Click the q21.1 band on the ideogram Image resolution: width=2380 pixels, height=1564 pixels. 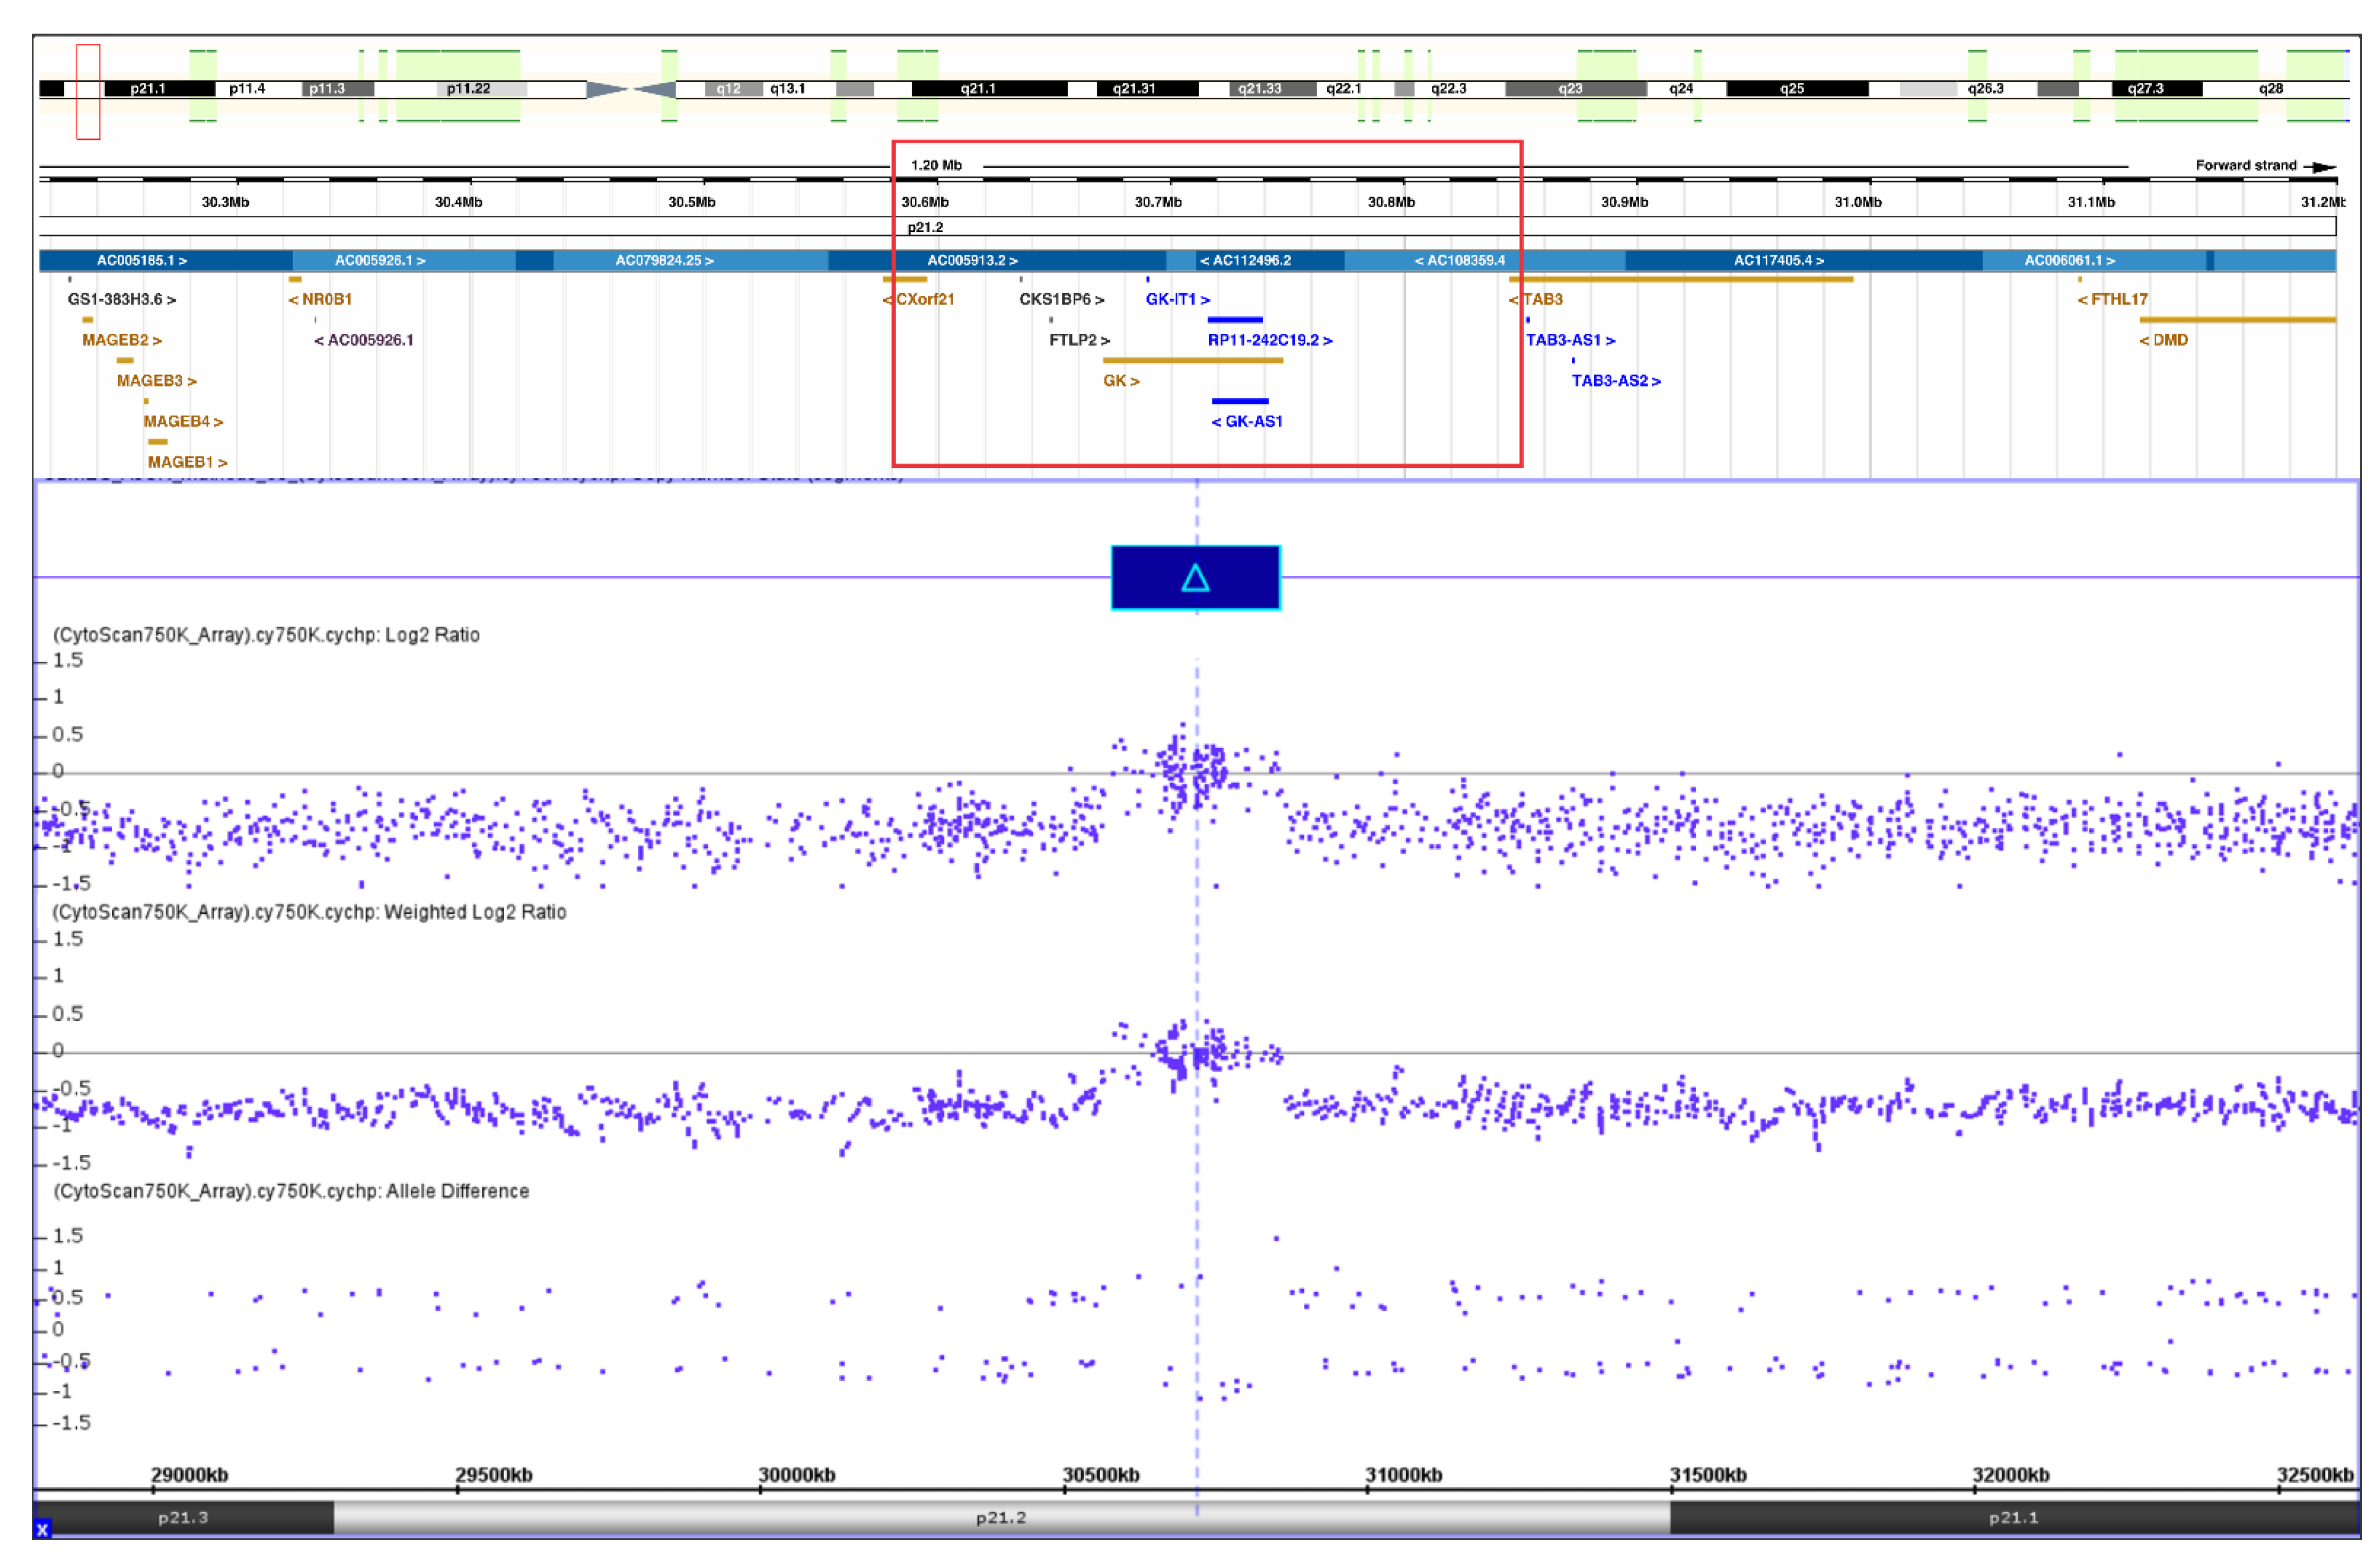click(x=989, y=89)
